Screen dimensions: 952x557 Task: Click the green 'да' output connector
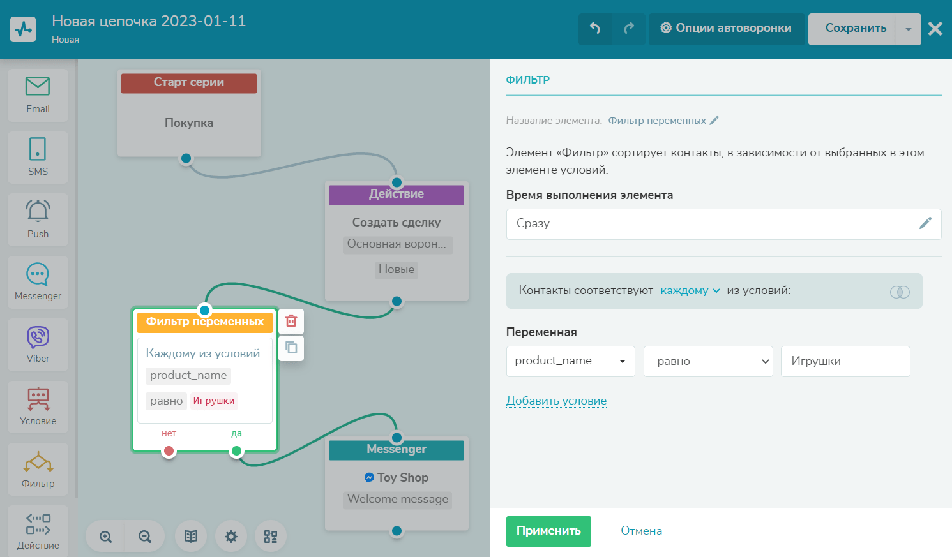[x=236, y=451]
